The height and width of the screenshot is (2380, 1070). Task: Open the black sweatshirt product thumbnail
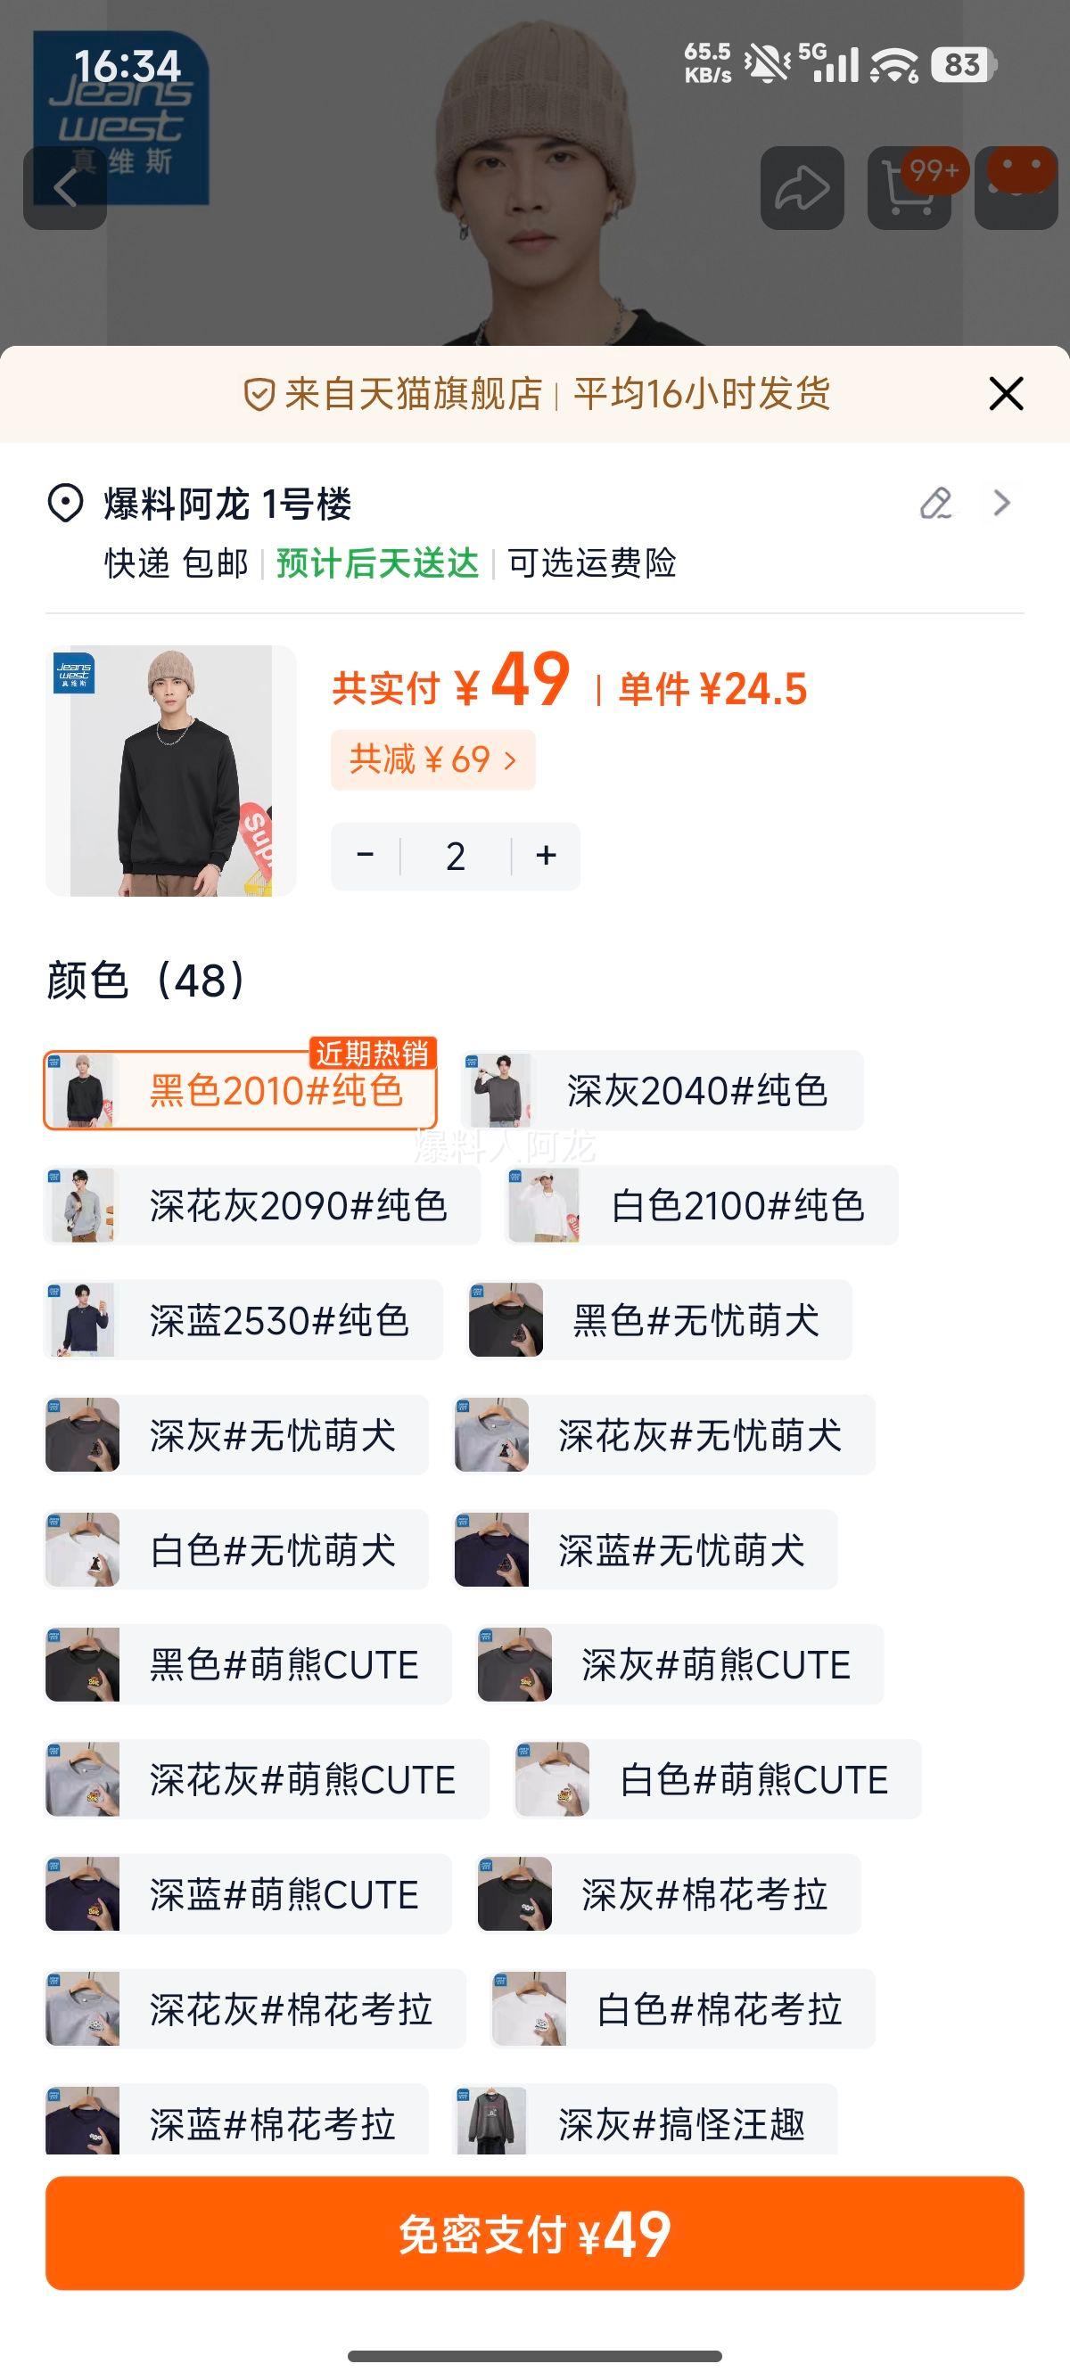tap(171, 770)
